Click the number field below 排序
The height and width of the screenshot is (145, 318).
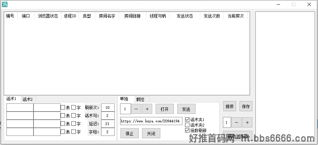pos(227,122)
